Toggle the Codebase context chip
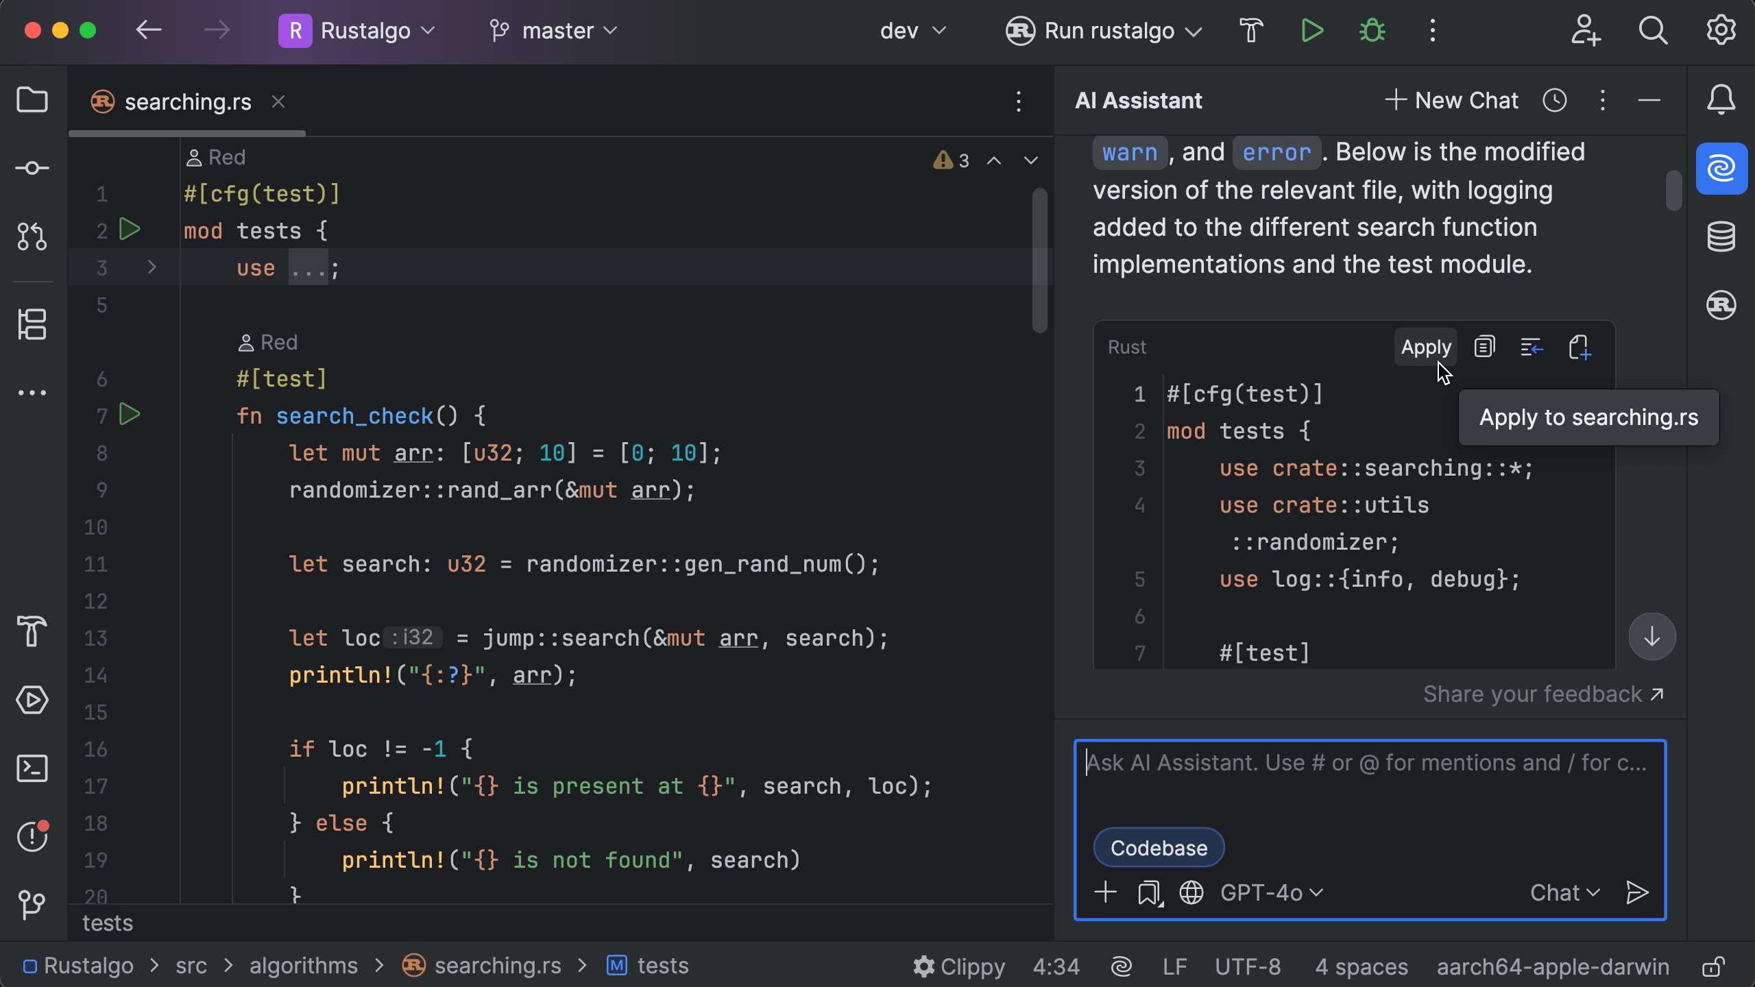The image size is (1755, 987). pos(1159,848)
